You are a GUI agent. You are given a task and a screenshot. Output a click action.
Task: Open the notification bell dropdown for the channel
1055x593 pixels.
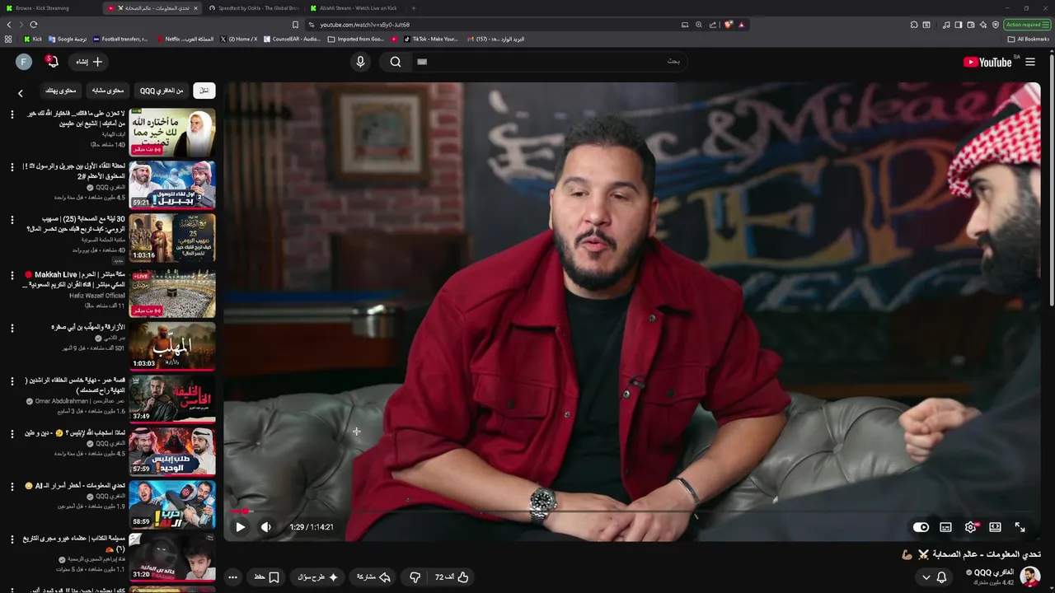(935, 577)
